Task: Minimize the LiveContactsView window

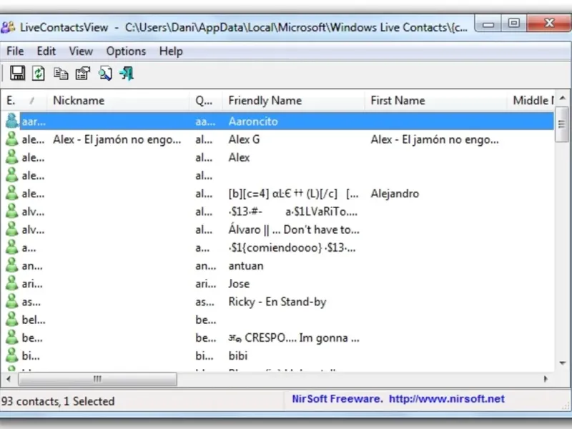Action: [488, 24]
